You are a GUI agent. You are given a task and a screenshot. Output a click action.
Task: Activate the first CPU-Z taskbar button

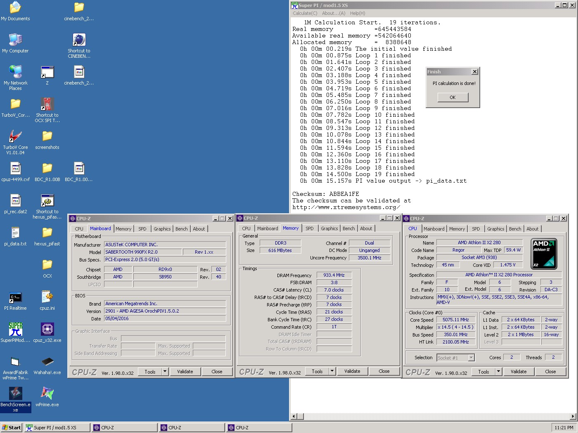[125, 428]
